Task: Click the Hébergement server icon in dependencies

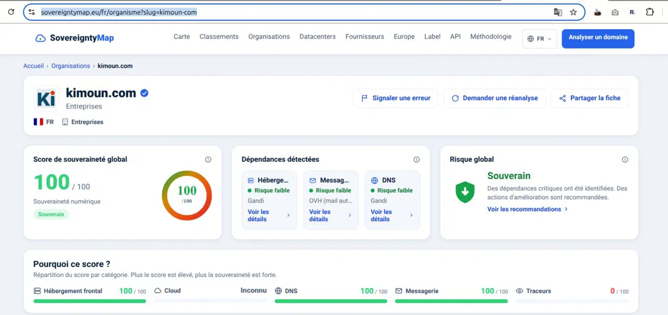Action: 250,180
